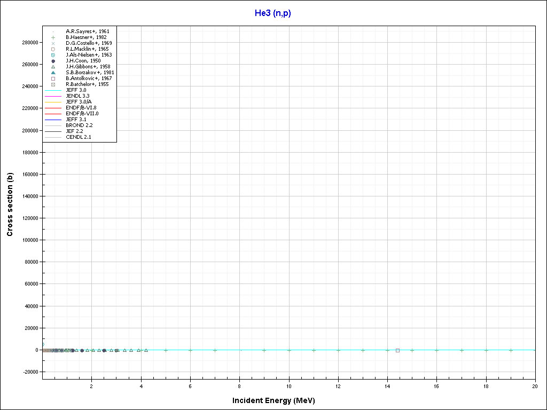The width and height of the screenshot is (547, 410).
Task: Click the He3 (n,p) chart title
Action: [273, 13]
